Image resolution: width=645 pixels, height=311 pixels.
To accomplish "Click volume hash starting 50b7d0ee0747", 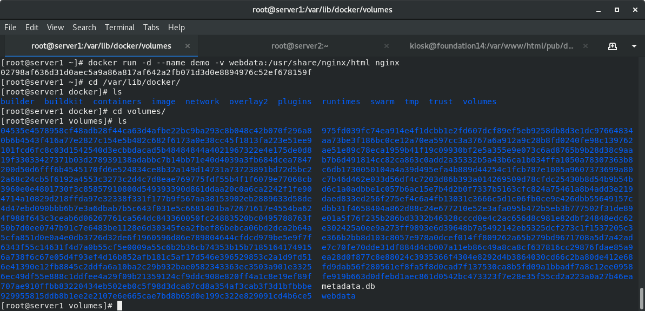I will click(x=156, y=228).
